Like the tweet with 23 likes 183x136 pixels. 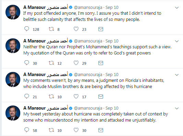click(x=76, y=29)
